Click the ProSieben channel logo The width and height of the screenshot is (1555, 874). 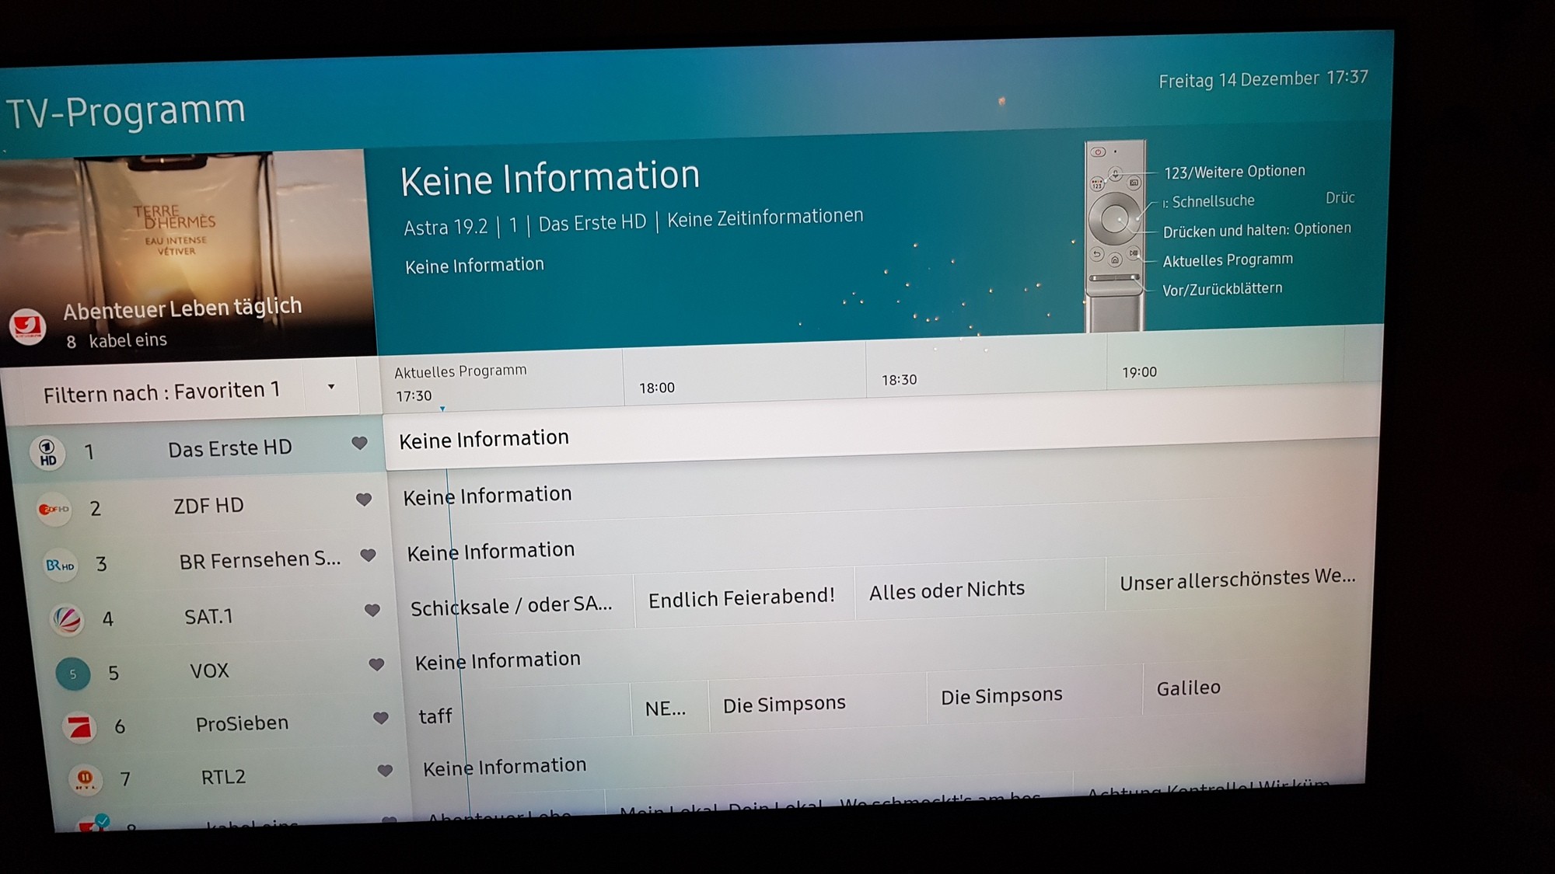pos(80,727)
